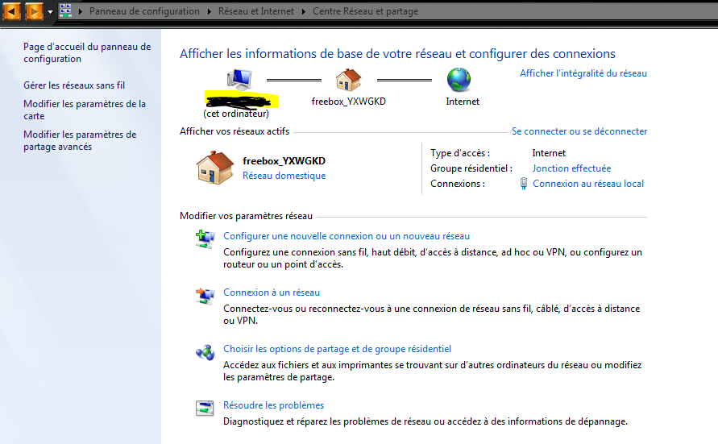Viewport: 718px width, 444px height.
Task: Click the Forward navigation arrow button
Action: coord(35,11)
